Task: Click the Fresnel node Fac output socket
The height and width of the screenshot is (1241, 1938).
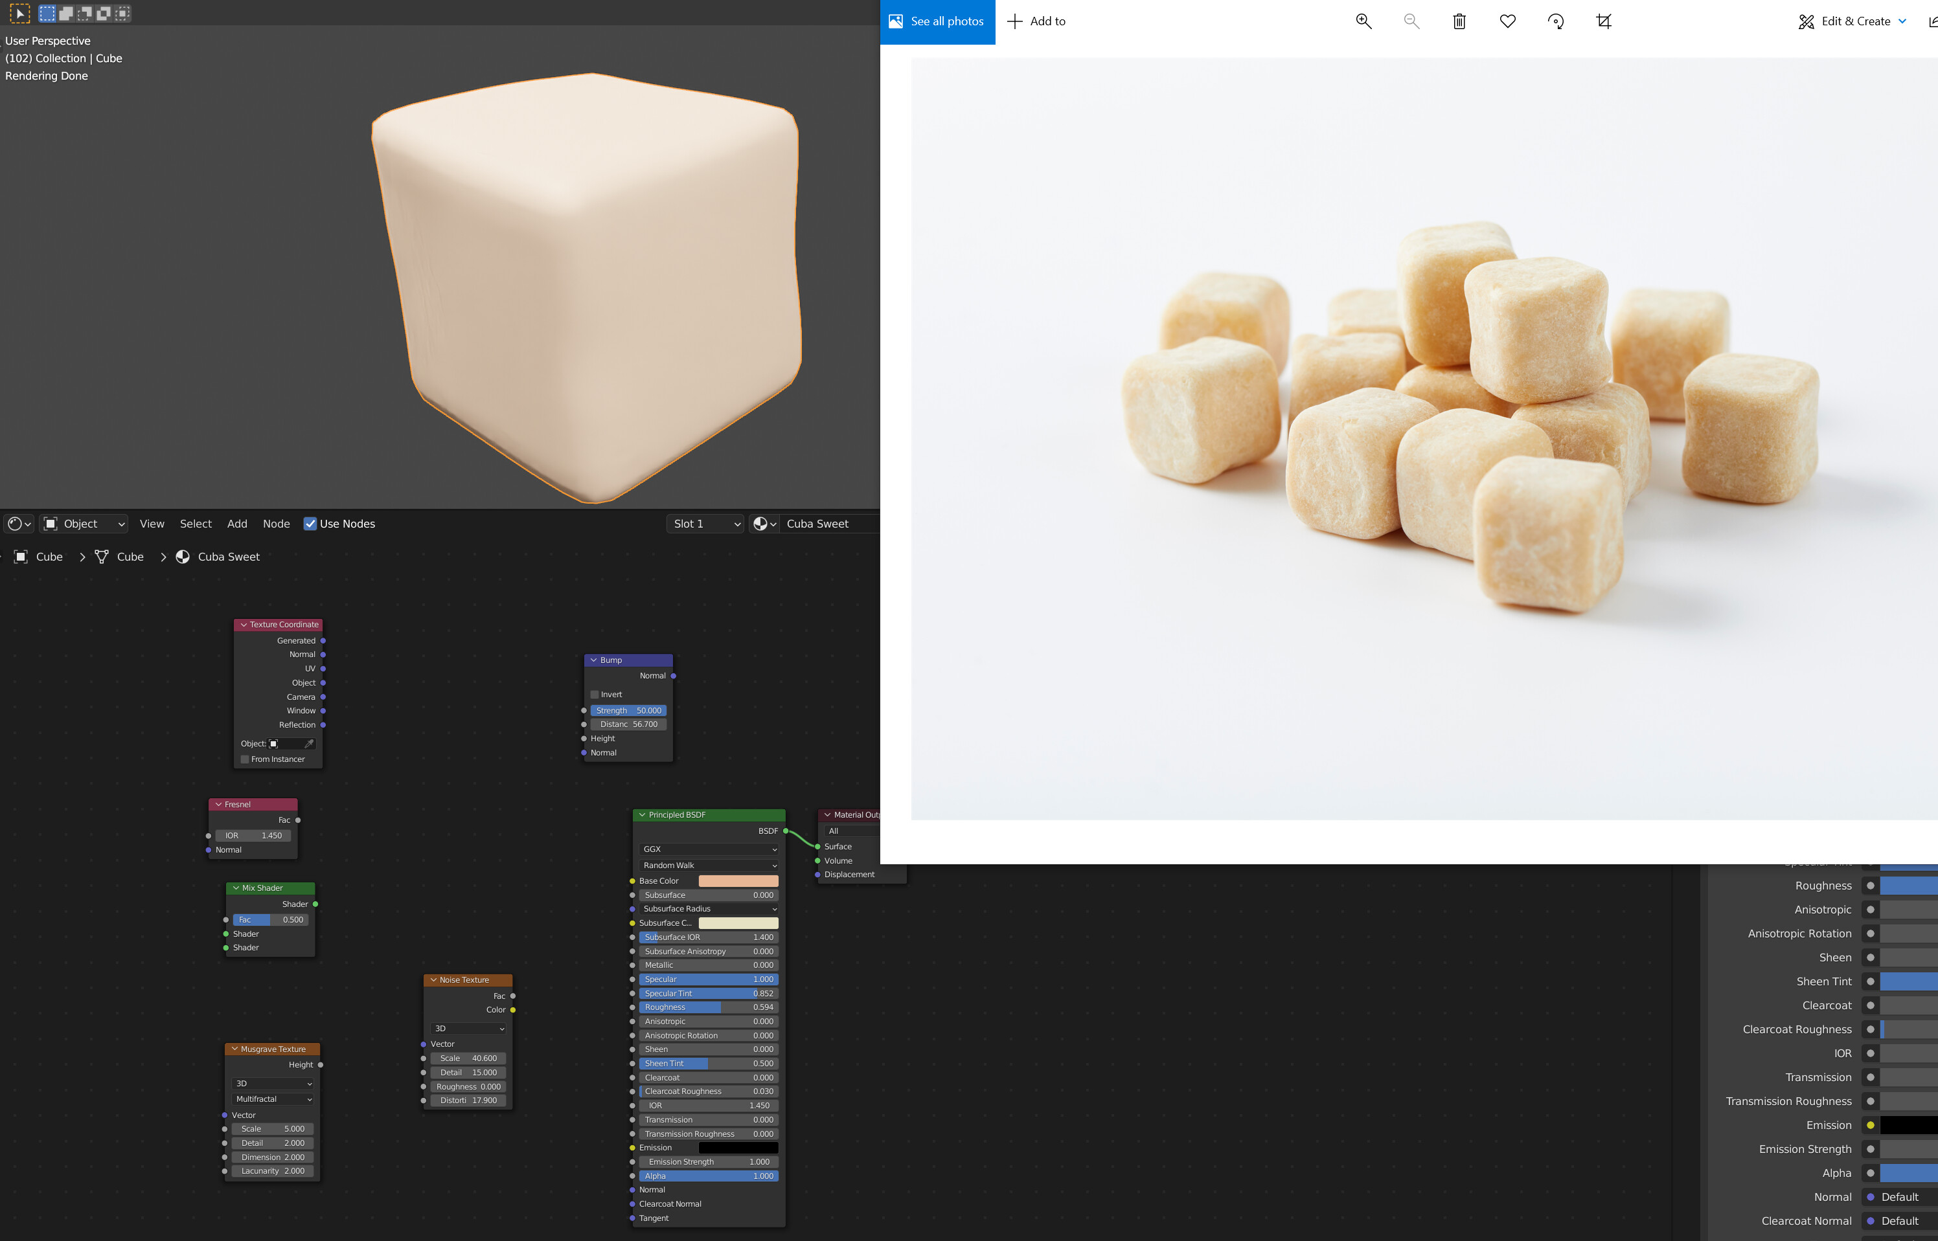Action: pos(297,820)
